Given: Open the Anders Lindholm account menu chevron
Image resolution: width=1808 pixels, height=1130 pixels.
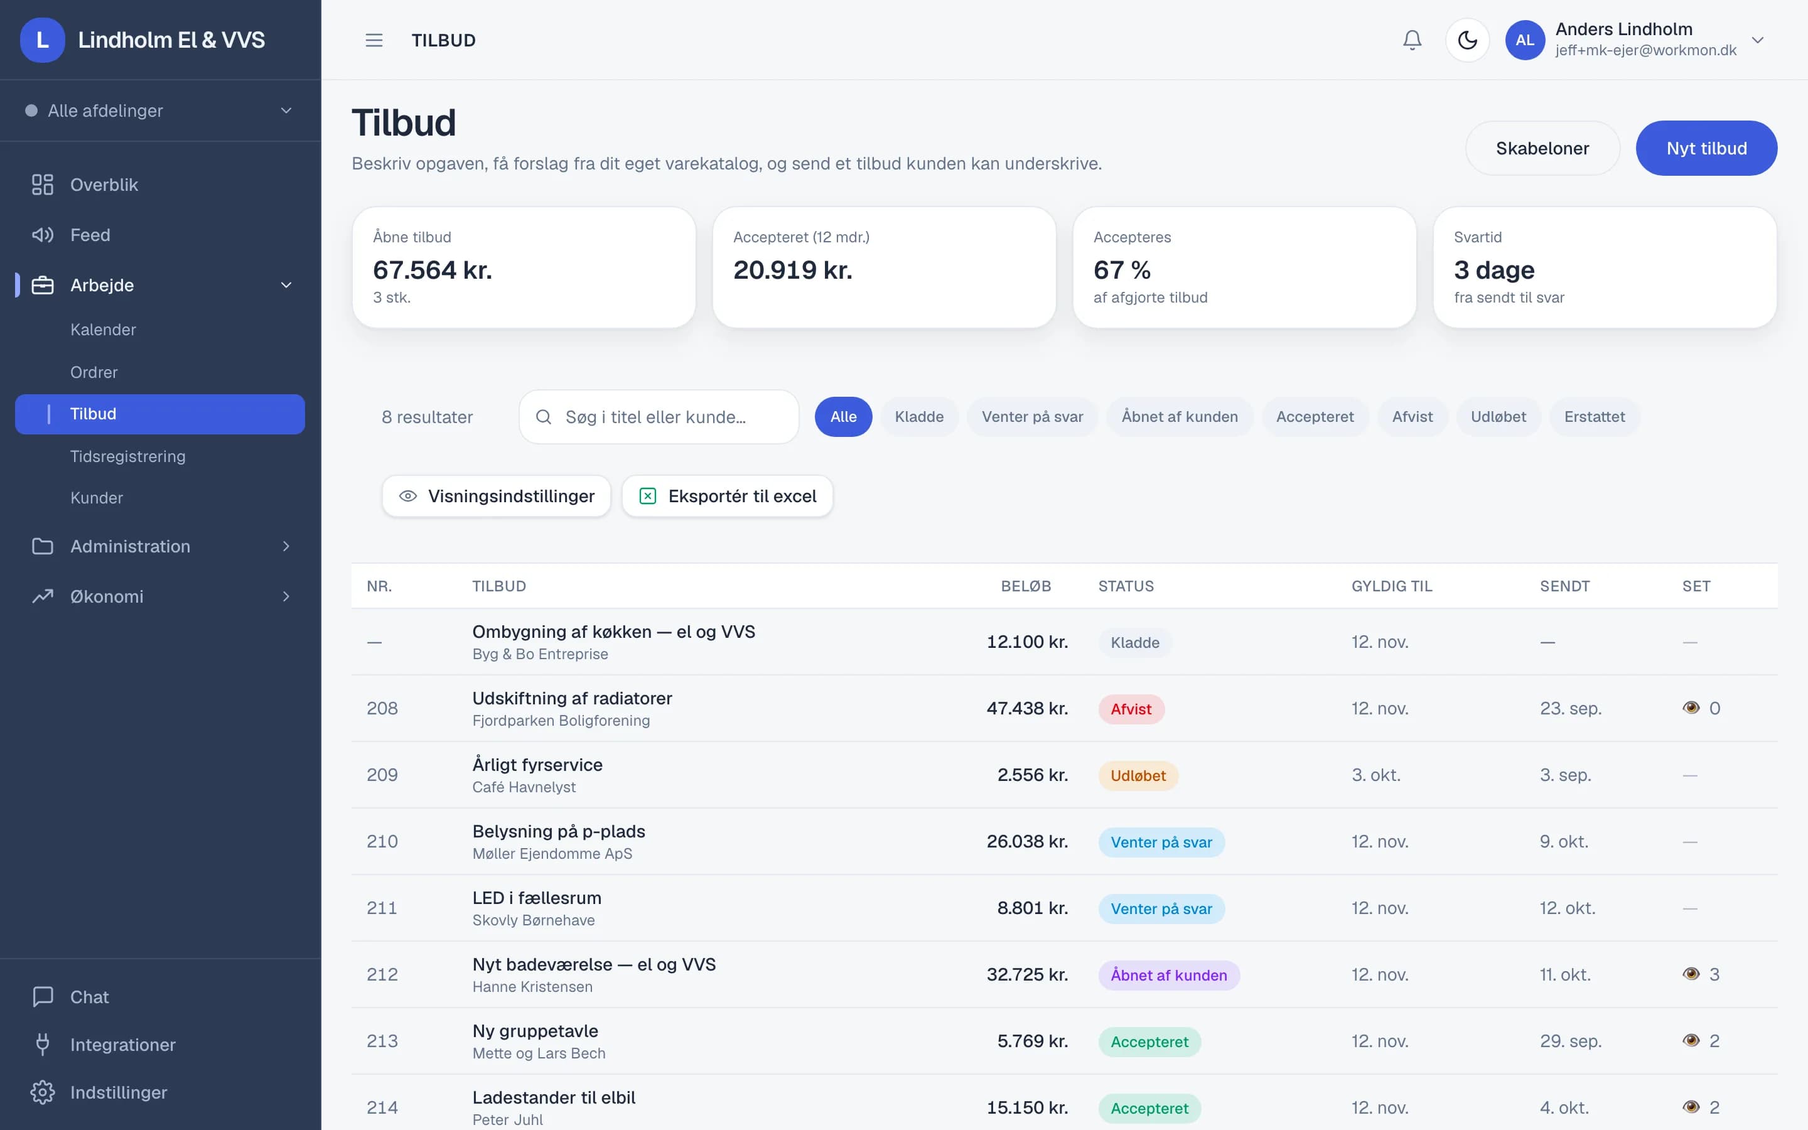Looking at the screenshot, I should point(1758,40).
